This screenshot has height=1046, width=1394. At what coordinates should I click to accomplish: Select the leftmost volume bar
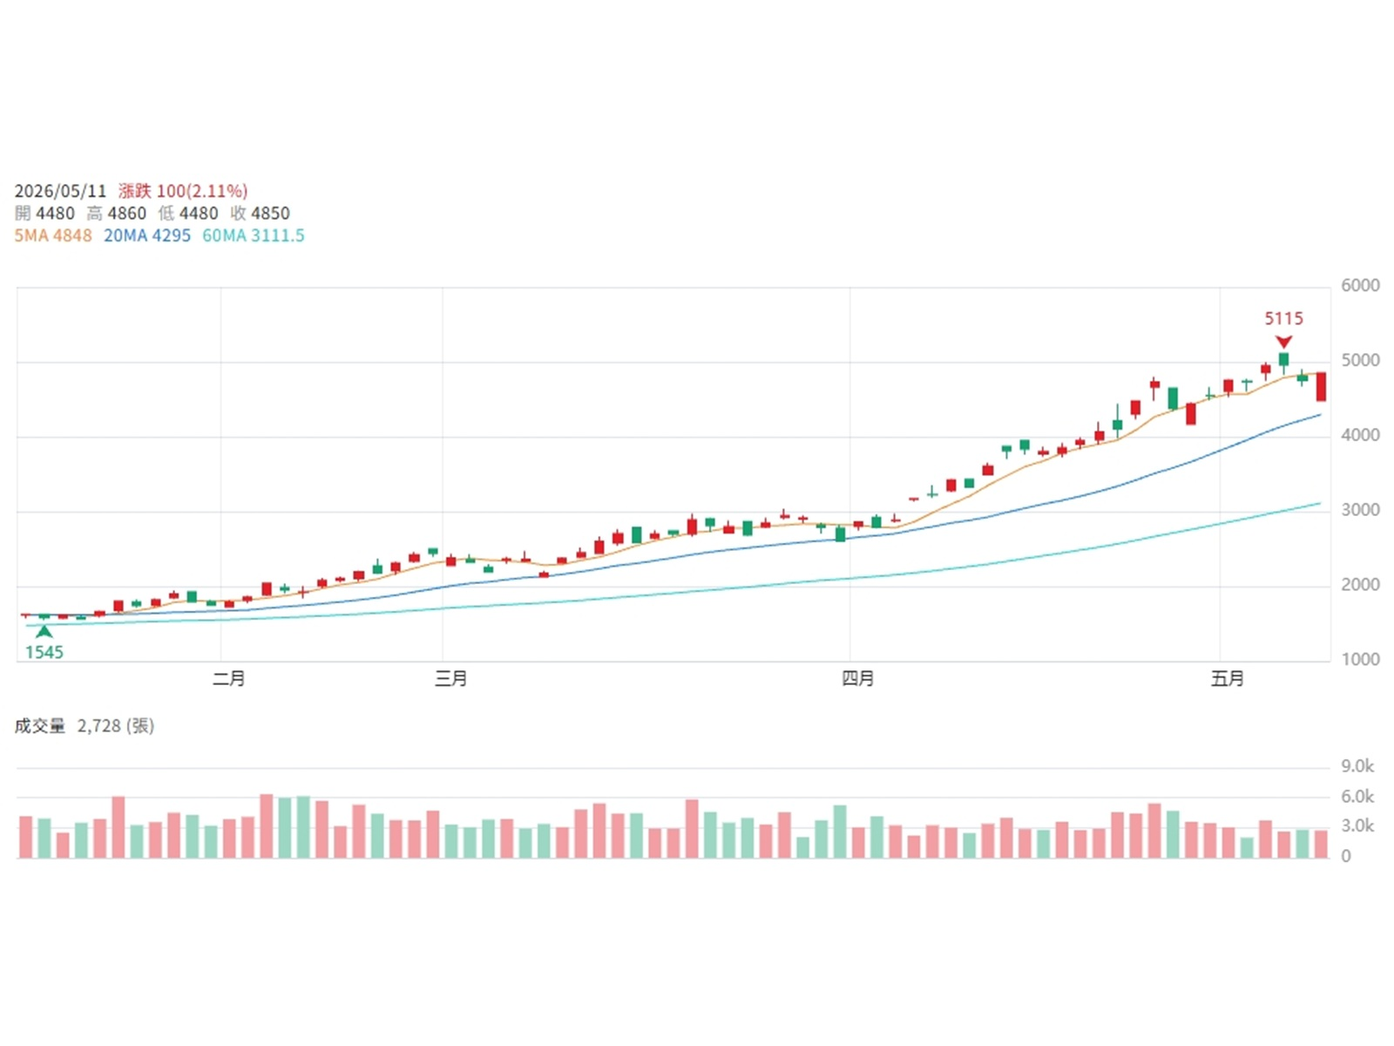26,838
